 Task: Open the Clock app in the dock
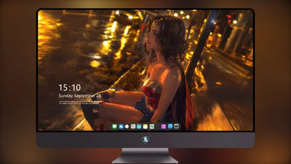tap(127, 127)
